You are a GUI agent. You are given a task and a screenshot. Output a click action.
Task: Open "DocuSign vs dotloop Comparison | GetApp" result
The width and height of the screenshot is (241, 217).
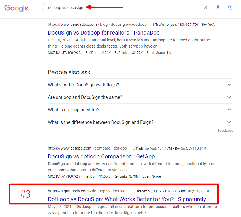click(x=101, y=156)
